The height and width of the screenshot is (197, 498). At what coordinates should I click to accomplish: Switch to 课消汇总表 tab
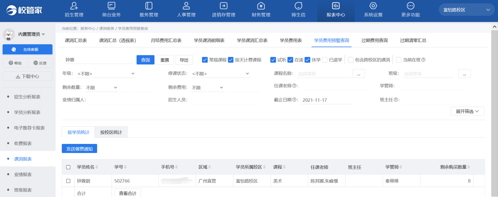(x=76, y=40)
